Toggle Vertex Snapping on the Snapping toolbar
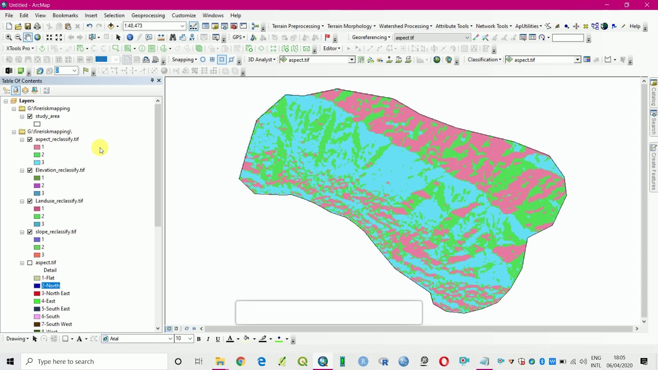Image resolution: width=658 pixels, height=370 pixels. (x=222, y=60)
